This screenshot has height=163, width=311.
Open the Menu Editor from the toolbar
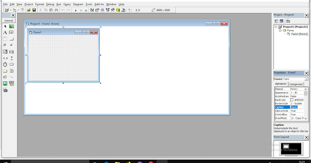coord(22,10)
